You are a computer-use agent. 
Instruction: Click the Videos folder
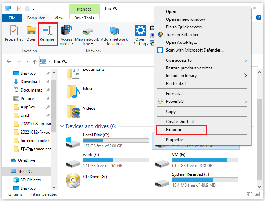coord(81,112)
